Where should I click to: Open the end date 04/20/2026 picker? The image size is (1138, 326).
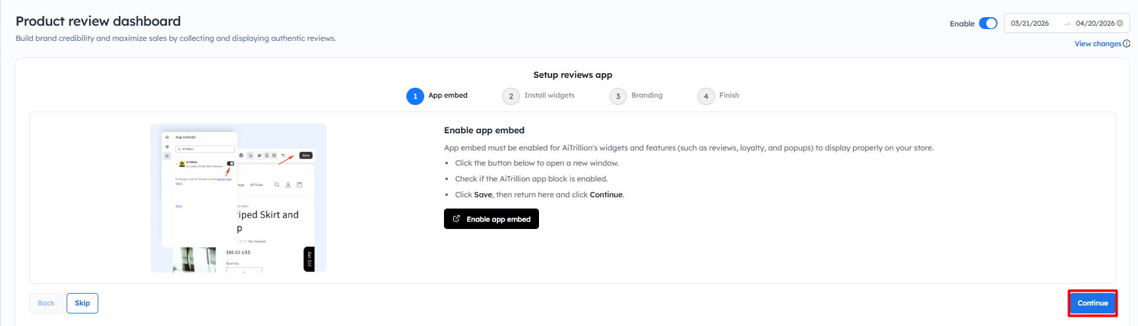[1094, 23]
